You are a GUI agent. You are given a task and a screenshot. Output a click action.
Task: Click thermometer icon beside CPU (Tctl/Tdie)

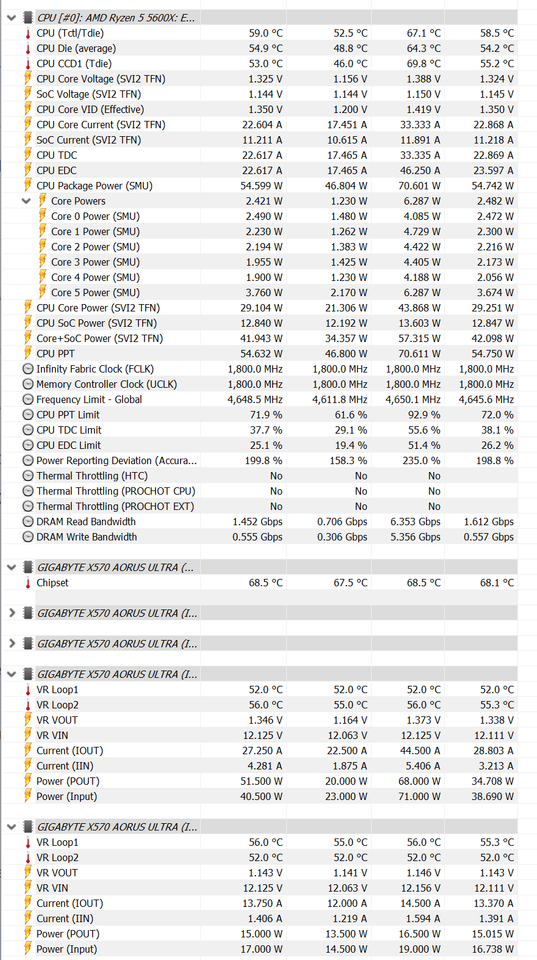tap(27, 33)
